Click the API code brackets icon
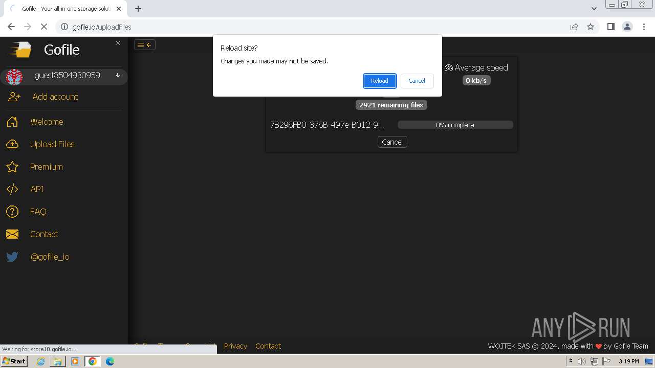This screenshot has height=368, width=655. [12, 189]
